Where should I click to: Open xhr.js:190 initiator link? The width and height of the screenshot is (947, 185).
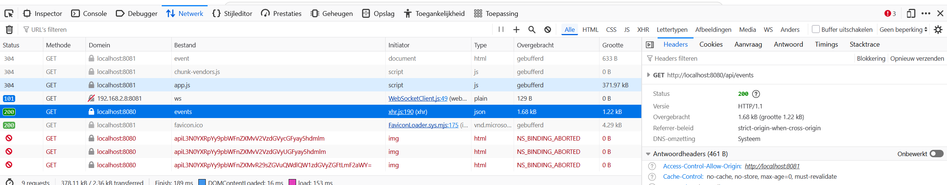click(401, 112)
